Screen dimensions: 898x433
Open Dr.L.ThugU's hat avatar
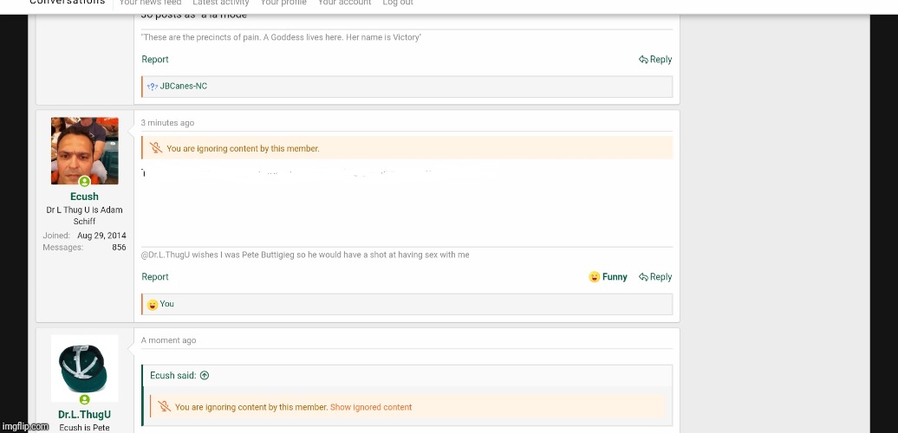point(84,365)
